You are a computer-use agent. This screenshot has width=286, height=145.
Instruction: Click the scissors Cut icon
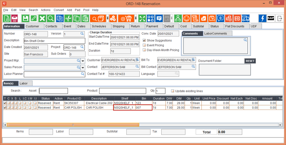point(68,18)
